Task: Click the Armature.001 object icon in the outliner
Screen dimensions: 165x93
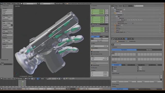Action: coord(115,13)
